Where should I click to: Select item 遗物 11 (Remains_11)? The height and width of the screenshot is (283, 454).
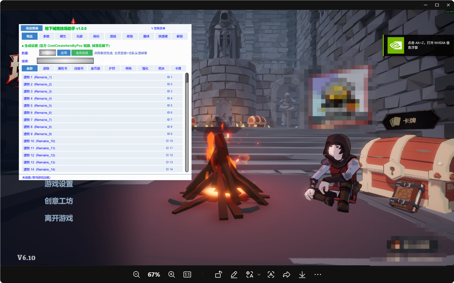[x=102, y=148]
